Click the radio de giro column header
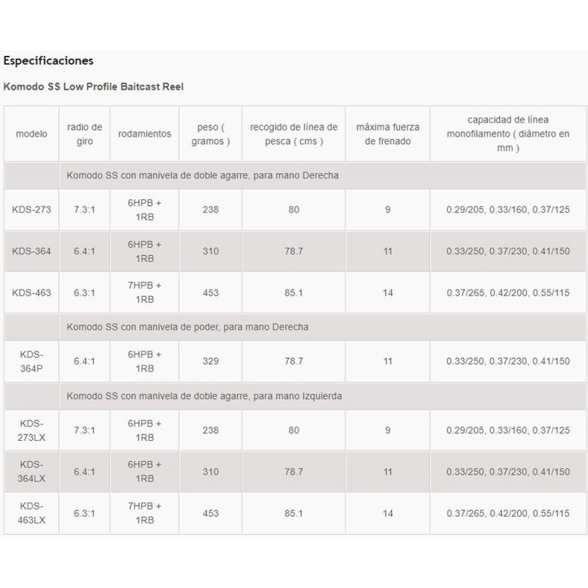Image resolution: width=588 pixels, height=588 pixels. coord(84,134)
